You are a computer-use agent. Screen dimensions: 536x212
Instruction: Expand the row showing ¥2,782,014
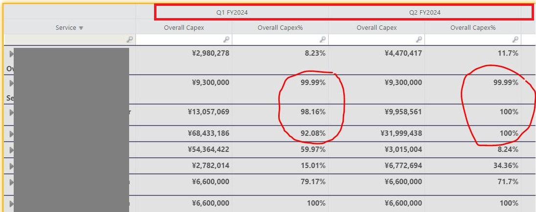(11, 166)
